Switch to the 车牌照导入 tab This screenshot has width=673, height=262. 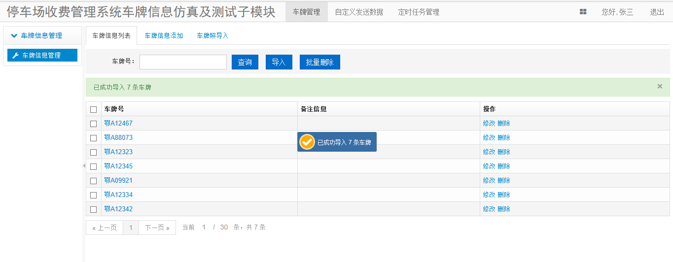coord(213,35)
